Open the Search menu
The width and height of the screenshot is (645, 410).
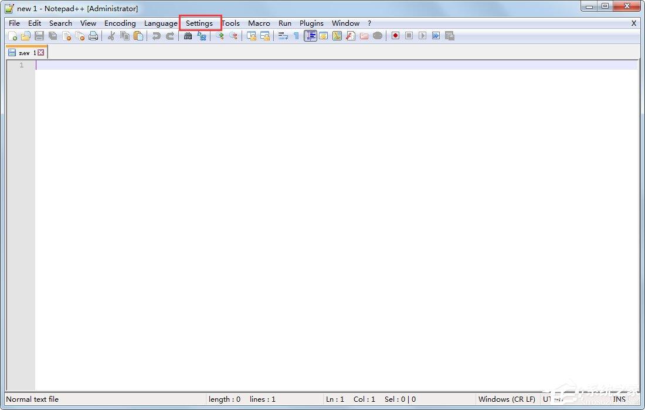[x=60, y=23]
